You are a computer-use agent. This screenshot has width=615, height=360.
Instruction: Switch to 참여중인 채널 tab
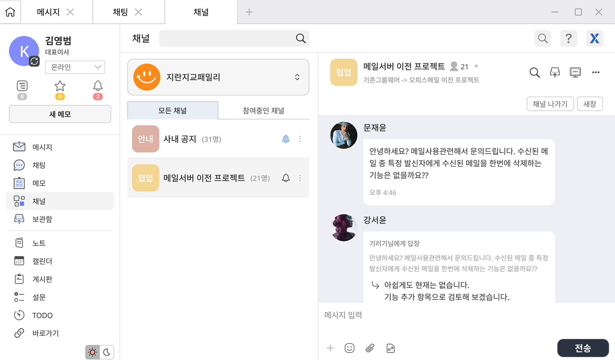coord(264,110)
